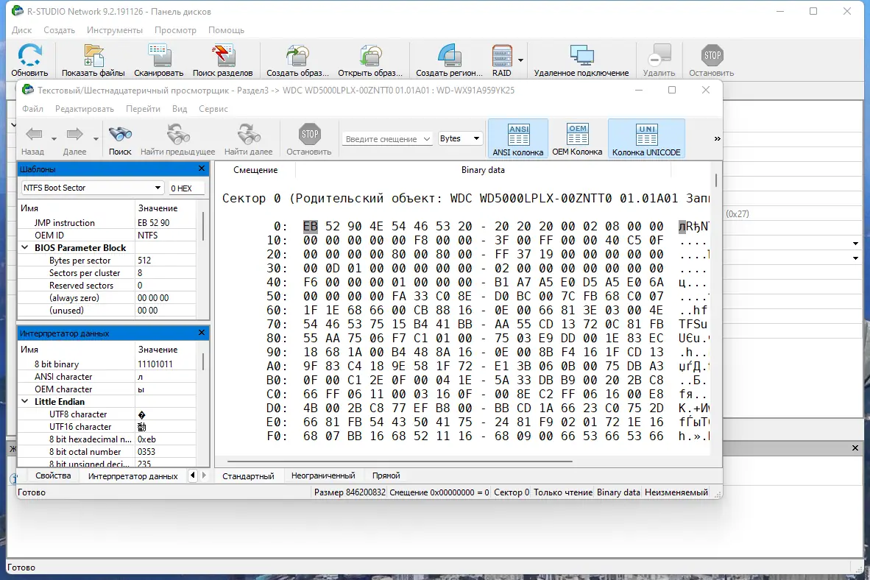The width and height of the screenshot is (870, 580).
Task: Click the Смещение column header
Action: (255, 170)
